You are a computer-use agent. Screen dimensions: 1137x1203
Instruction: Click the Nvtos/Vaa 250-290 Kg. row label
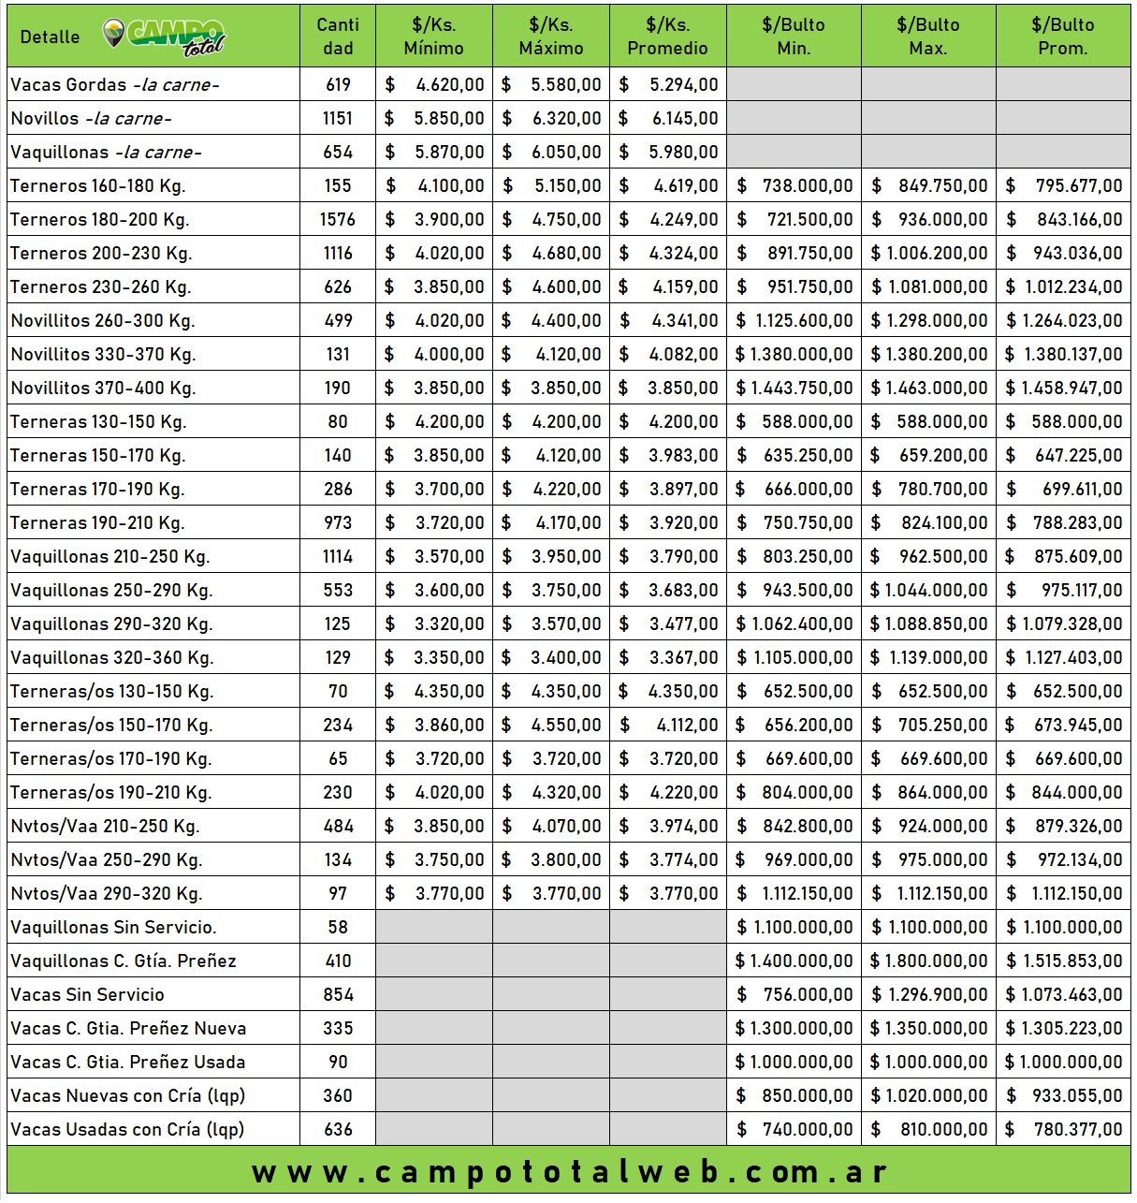[107, 860]
